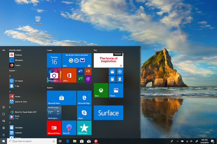The height and width of the screenshot is (144, 217).
Task: Click the Start menu app list scrollbar
Action: pyautogui.click(x=140, y=89)
